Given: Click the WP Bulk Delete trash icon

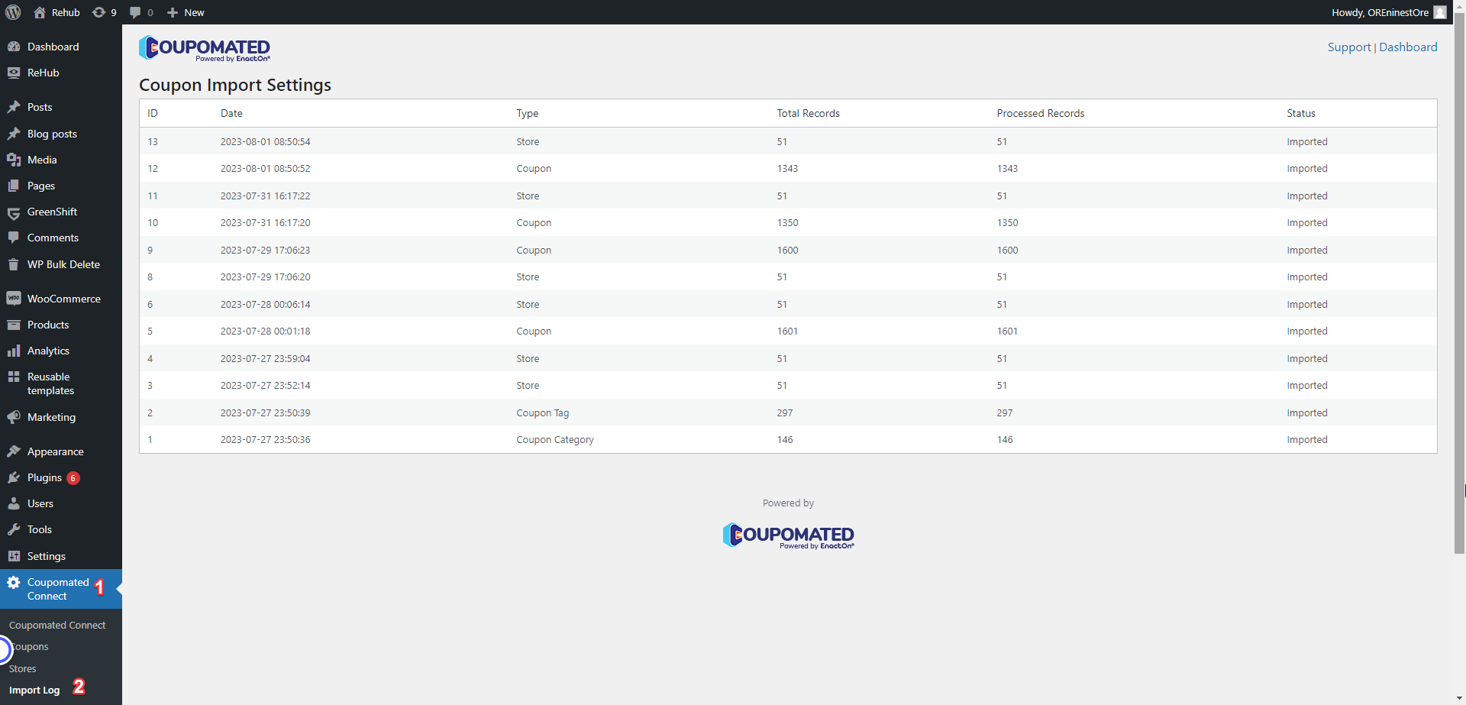Looking at the screenshot, I should click(14, 264).
